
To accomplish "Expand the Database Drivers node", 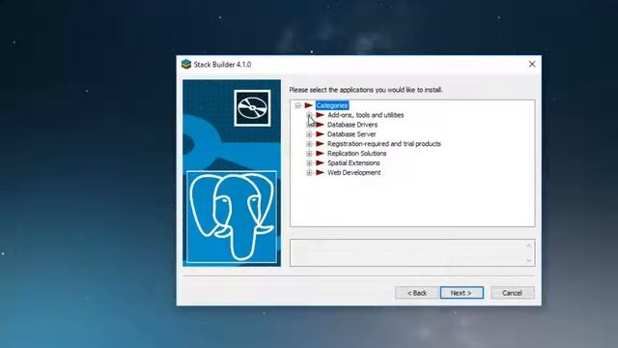I will [x=309, y=125].
